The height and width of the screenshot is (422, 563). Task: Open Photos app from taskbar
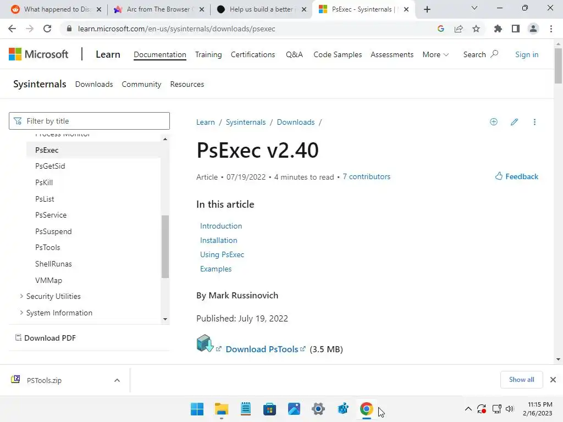(294, 409)
